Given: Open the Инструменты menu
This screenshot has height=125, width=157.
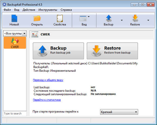Looking at the screenshot, I should pos(48,10).
